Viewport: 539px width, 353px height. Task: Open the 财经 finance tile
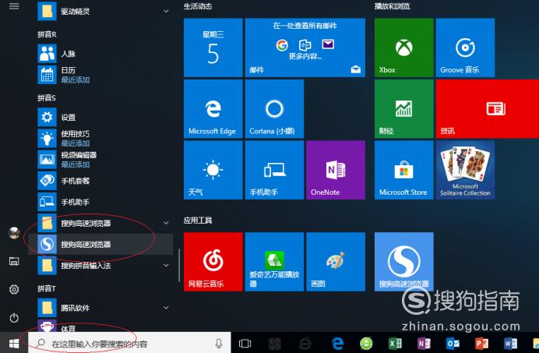click(x=404, y=109)
